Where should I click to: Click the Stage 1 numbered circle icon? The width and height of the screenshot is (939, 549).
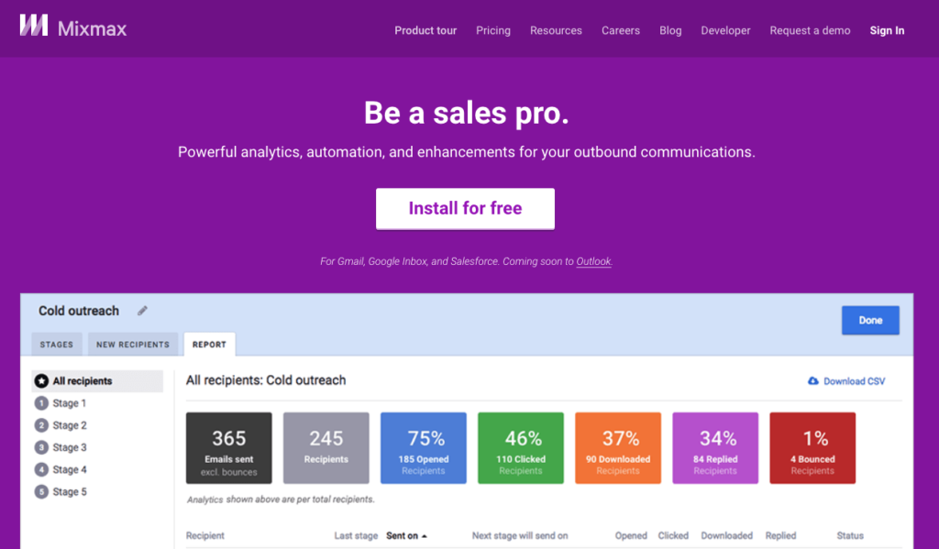click(40, 402)
